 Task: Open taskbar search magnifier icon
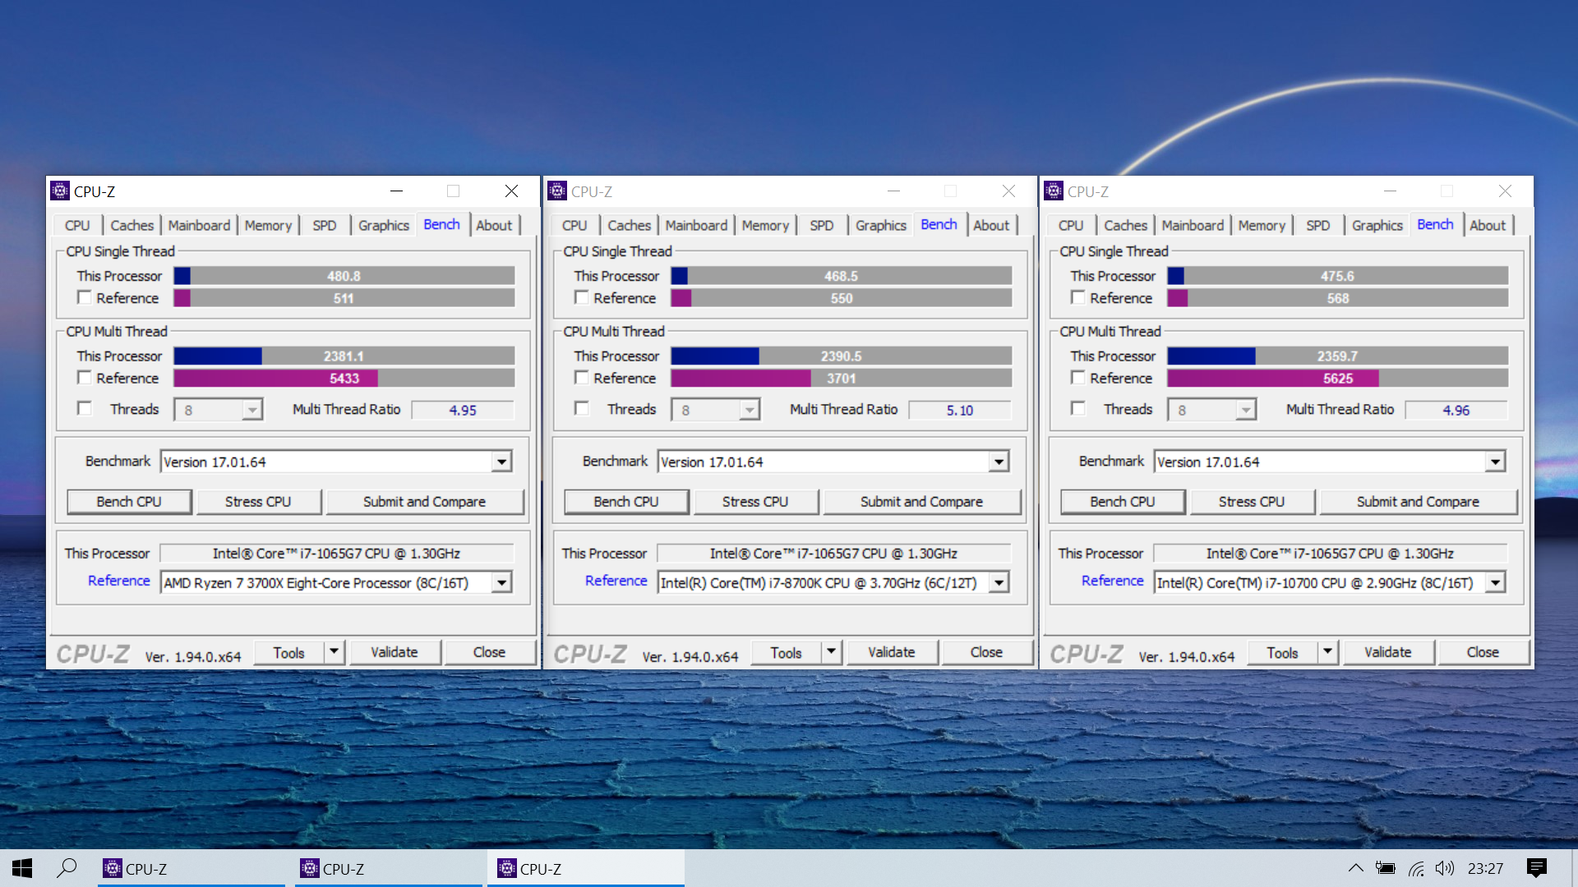[x=67, y=868]
